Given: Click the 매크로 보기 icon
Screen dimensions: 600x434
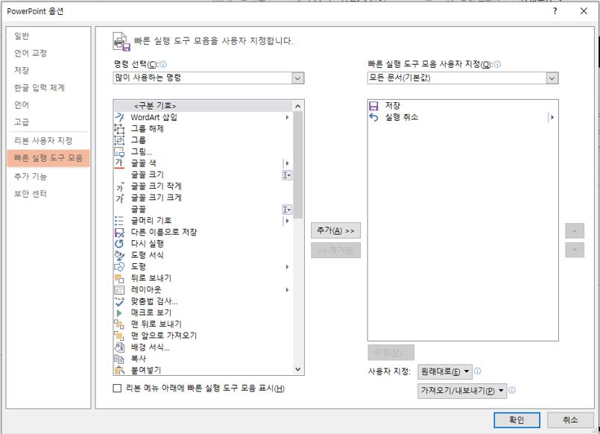Looking at the screenshot, I should (x=119, y=312).
